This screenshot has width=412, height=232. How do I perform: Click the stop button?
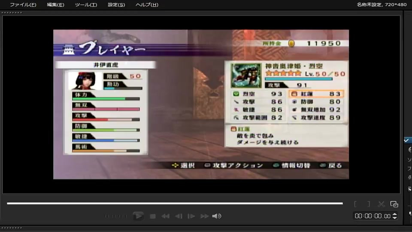click(x=152, y=216)
